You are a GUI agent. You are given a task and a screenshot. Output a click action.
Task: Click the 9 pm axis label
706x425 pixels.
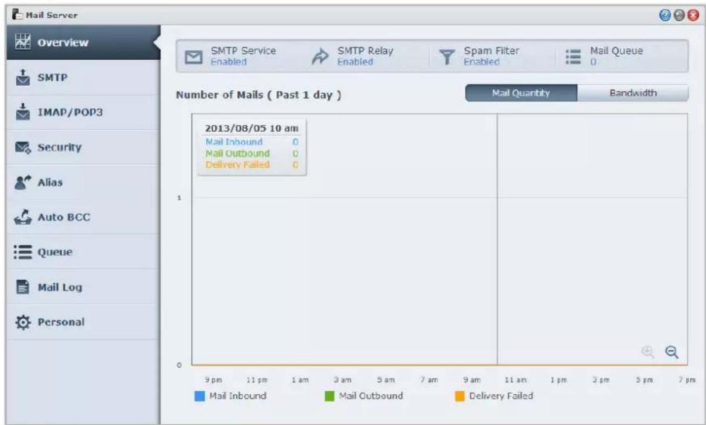(213, 380)
